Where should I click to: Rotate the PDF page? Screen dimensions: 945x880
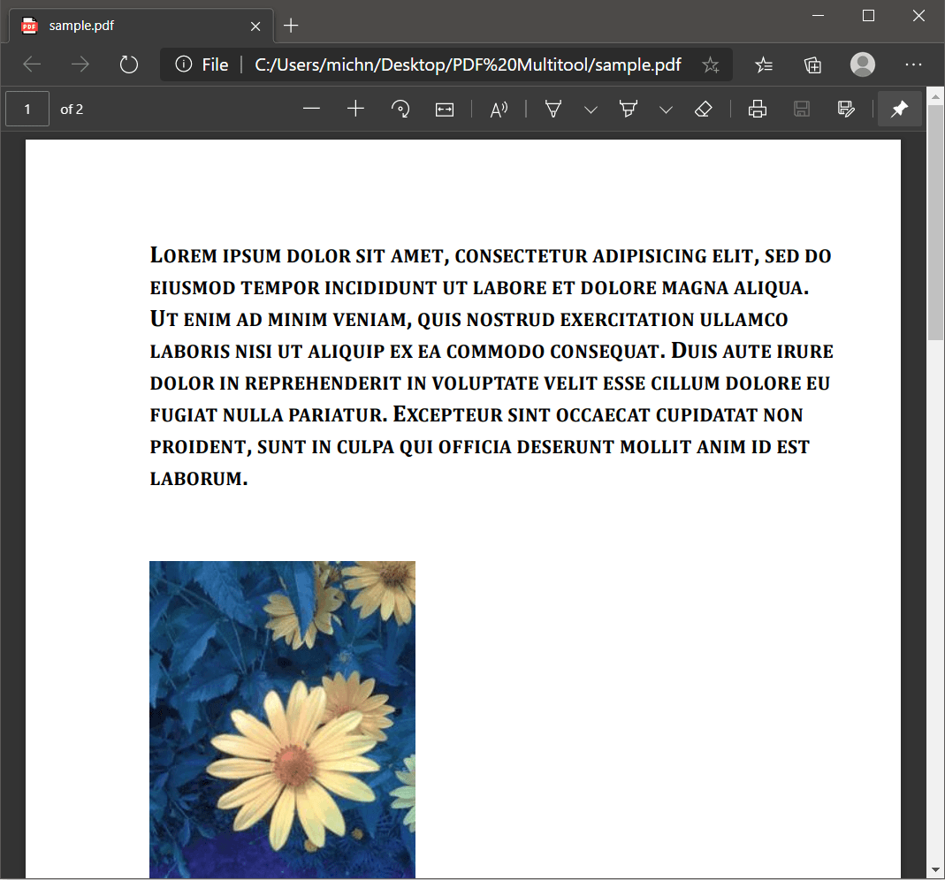tap(400, 109)
